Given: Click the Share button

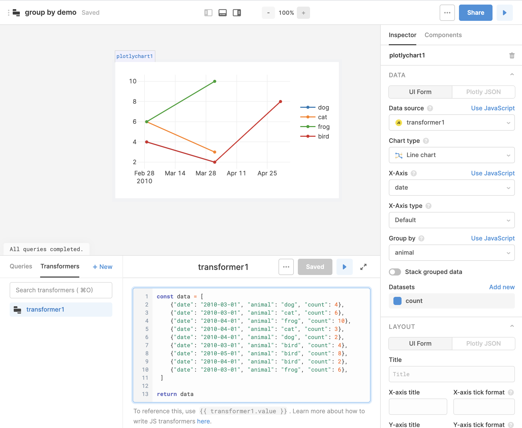Looking at the screenshot, I should [476, 13].
